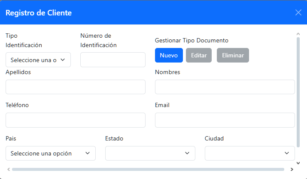Click the Editar button
The width and height of the screenshot is (307, 179).
click(199, 55)
